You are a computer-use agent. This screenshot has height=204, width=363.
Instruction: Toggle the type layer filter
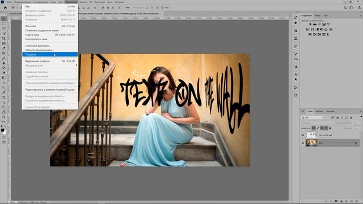click(x=342, y=117)
